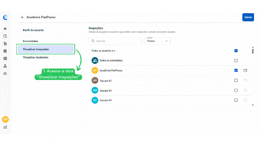
Task: Click the list scrollbar thumb
Action: [x=253, y=51]
